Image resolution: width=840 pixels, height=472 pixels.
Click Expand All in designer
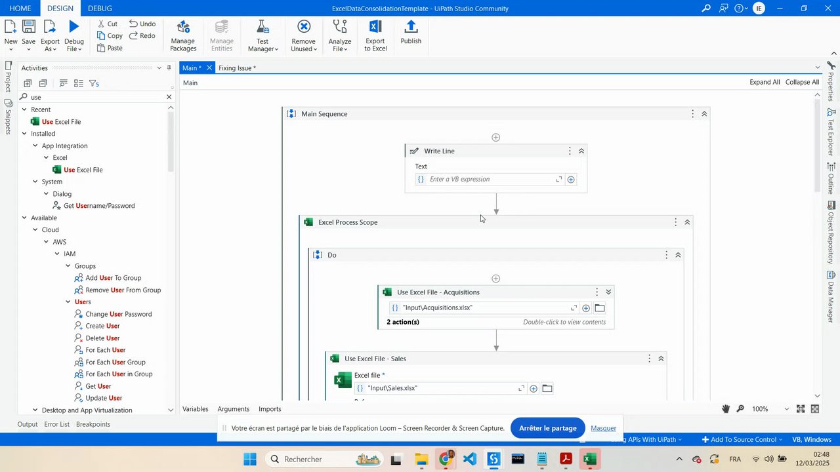(765, 83)
